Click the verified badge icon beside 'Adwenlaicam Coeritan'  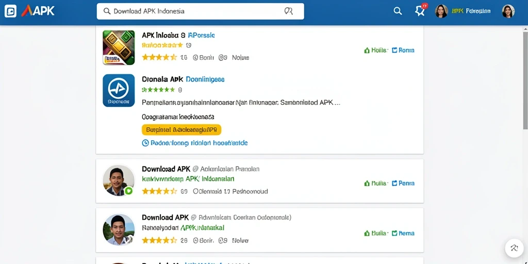194,218
